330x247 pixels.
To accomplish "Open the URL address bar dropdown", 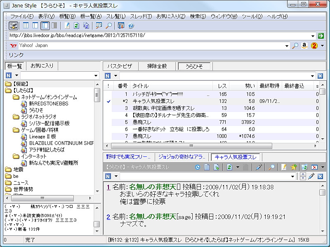I will (313, 37).
